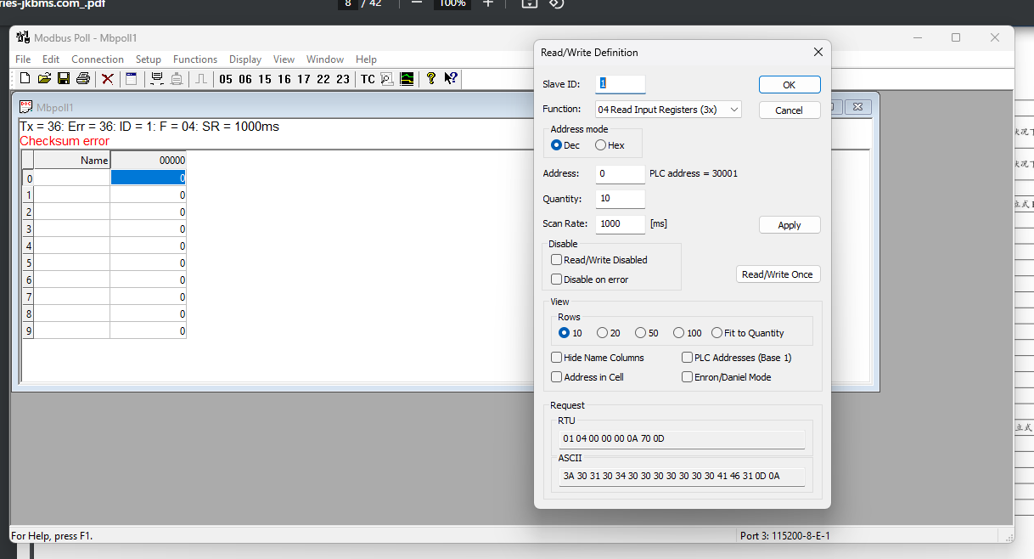Close the Read/Write Definition dialog
The height and width of the screenshot is (559, 1034).
(818, 52)
